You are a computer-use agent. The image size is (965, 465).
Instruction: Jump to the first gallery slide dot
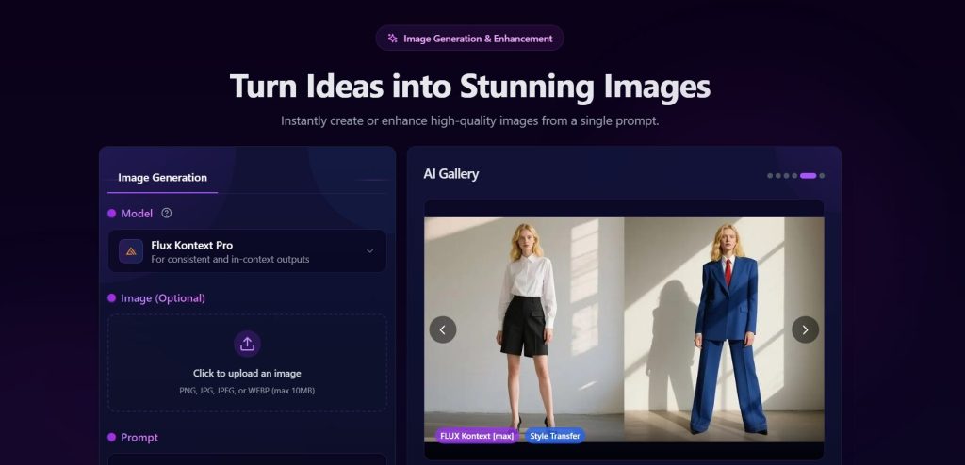[x=770, y=176]
